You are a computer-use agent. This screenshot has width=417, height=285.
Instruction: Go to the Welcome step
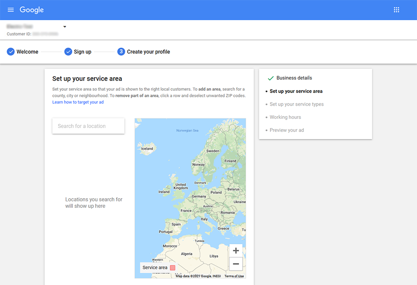(27, 52)
